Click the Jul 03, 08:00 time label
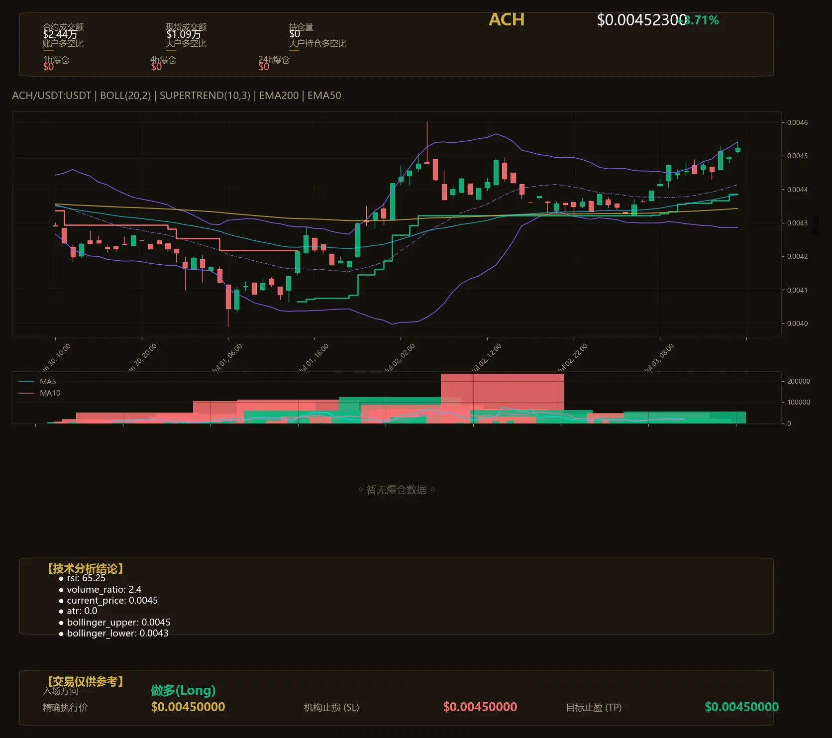The image size is (832, 738). 658,358
